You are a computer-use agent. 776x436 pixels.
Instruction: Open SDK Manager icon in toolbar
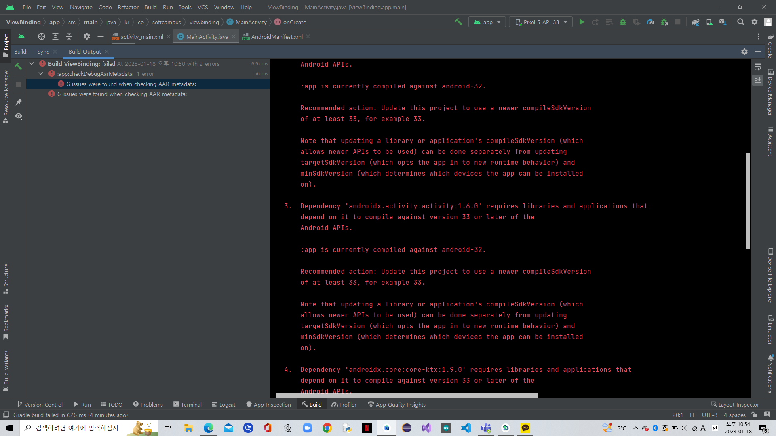pyautogui.click(x=723, y=22)
